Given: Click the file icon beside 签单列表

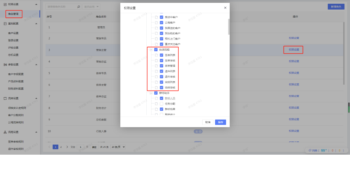Looking at the screenshot, I should click(156, 55).
